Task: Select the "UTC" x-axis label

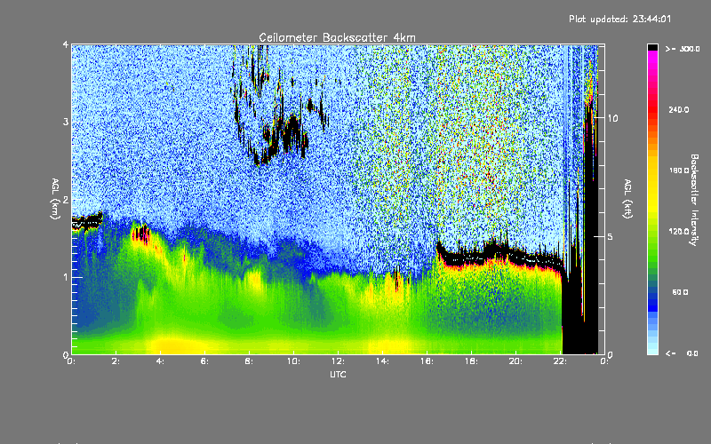Action: [338, 374]
